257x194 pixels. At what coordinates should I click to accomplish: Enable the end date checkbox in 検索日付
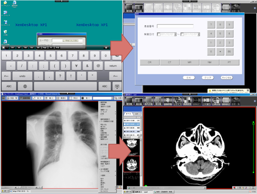182,34
